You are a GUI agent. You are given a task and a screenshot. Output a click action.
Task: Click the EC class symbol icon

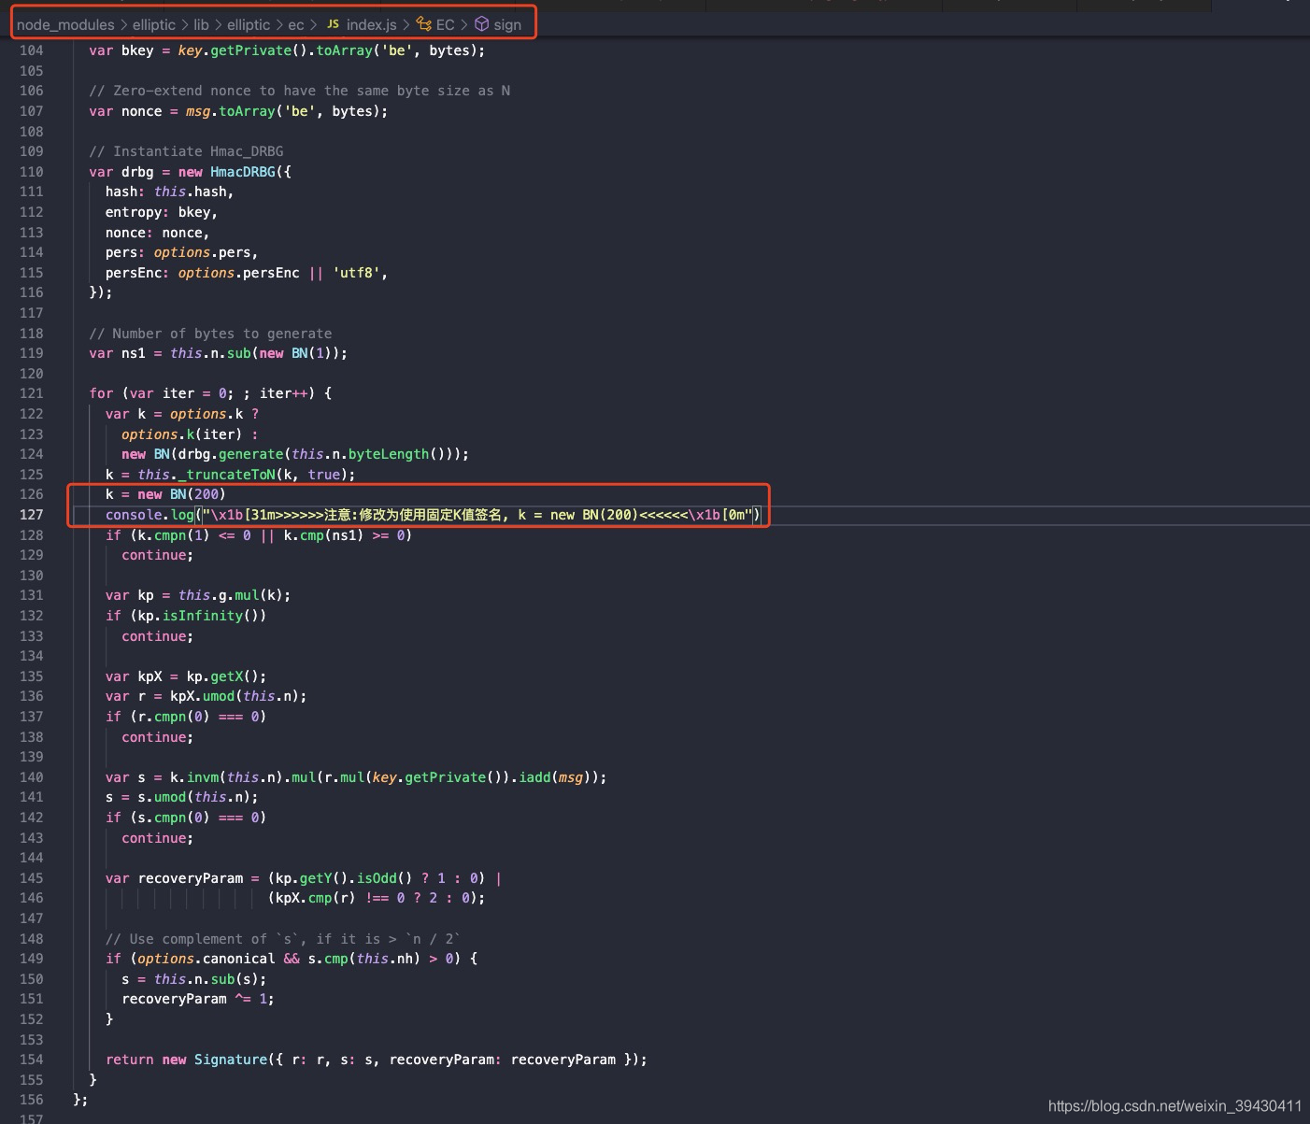point(424,24)
